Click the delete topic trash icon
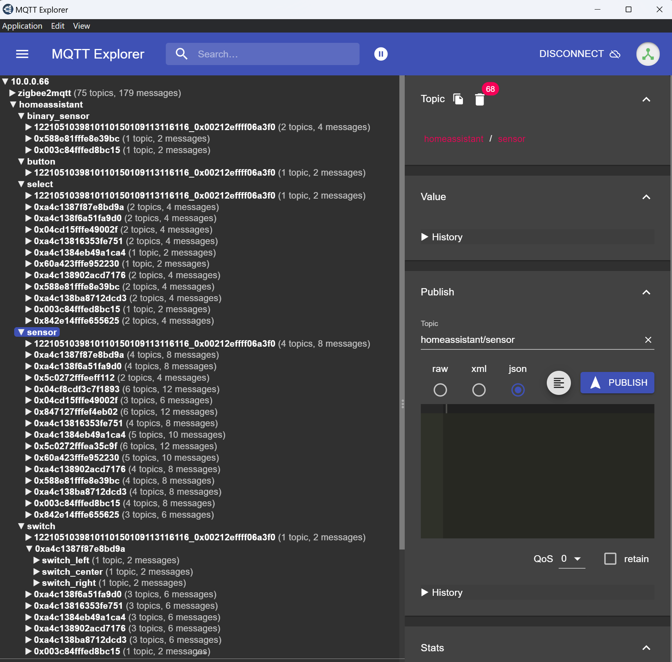 (x=479, y=99)
